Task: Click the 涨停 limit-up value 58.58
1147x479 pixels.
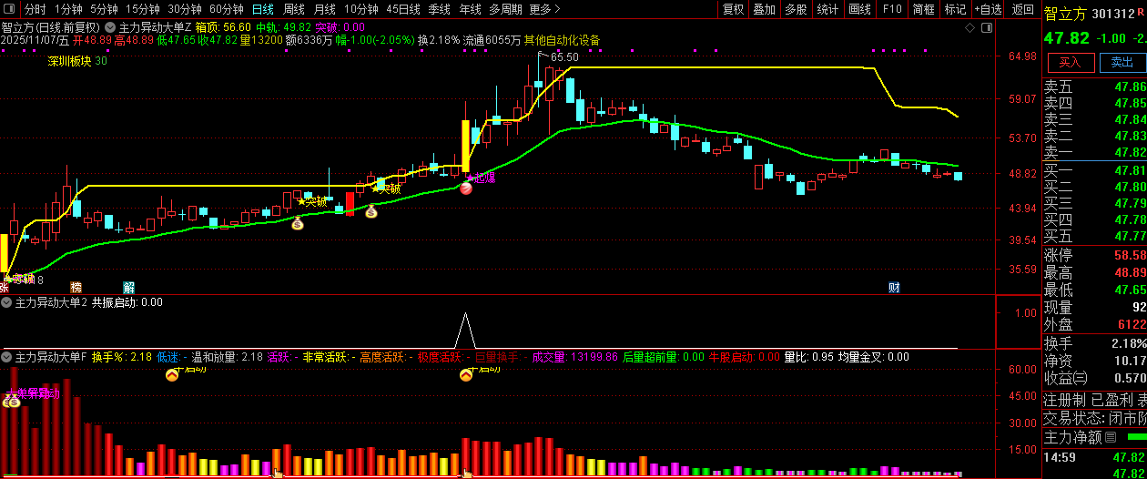Action: [x=1130, y=256]
